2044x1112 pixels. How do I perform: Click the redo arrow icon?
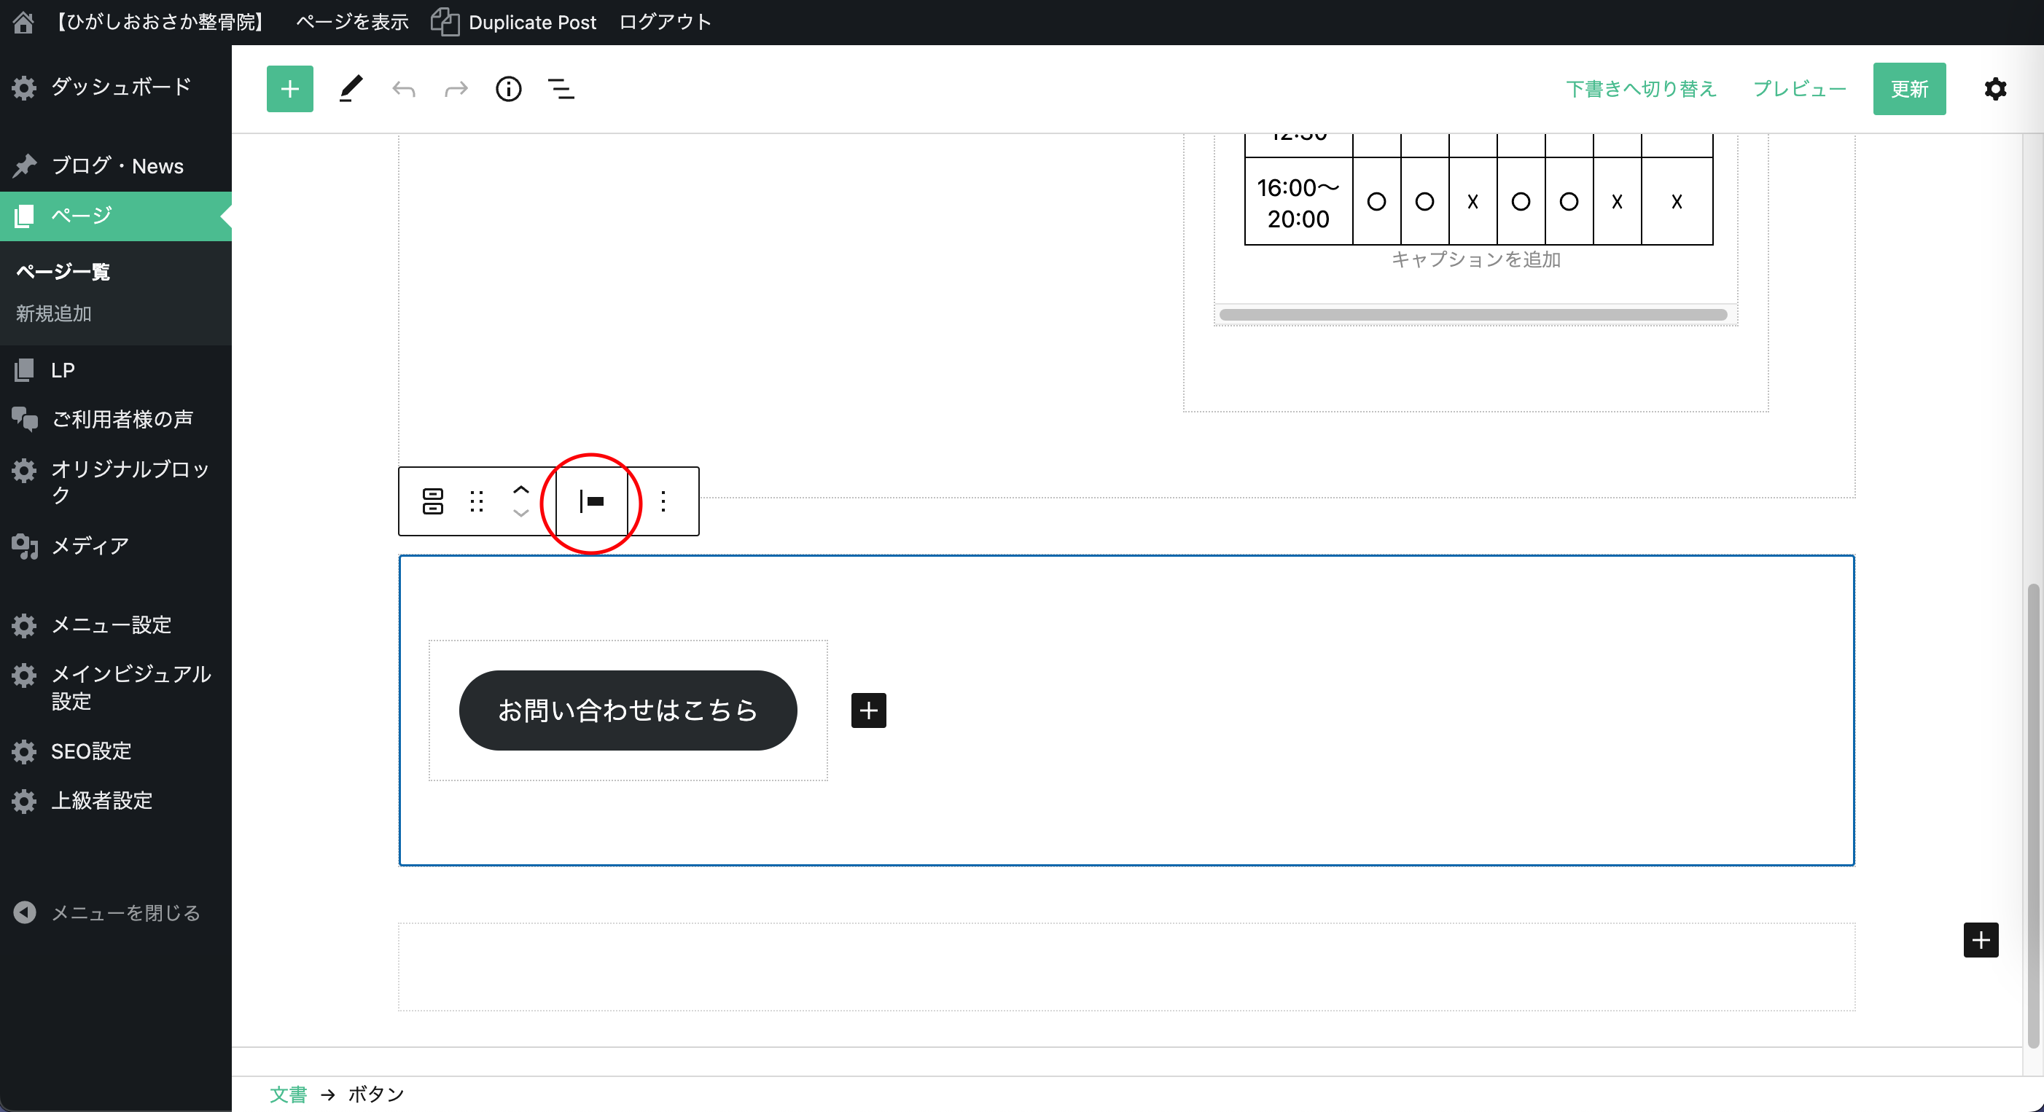(456, 89)
